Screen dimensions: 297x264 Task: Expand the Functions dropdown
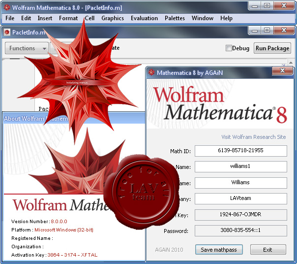point(27,48)
